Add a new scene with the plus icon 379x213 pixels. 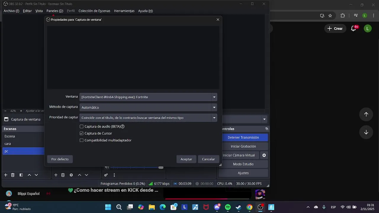pyautogui.click(x=6, y=175)
